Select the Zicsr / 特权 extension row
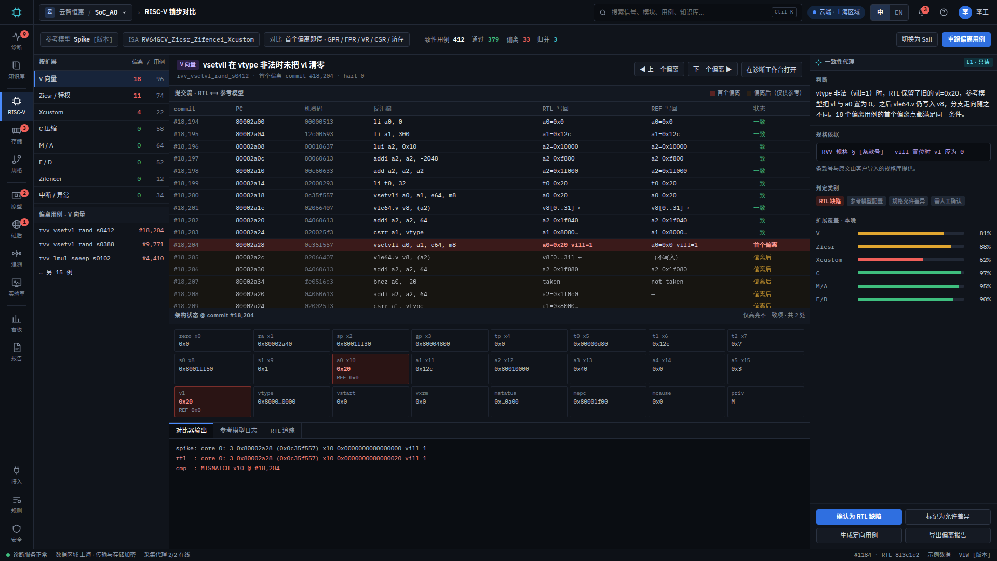The image size is (997, 561). 101,96
